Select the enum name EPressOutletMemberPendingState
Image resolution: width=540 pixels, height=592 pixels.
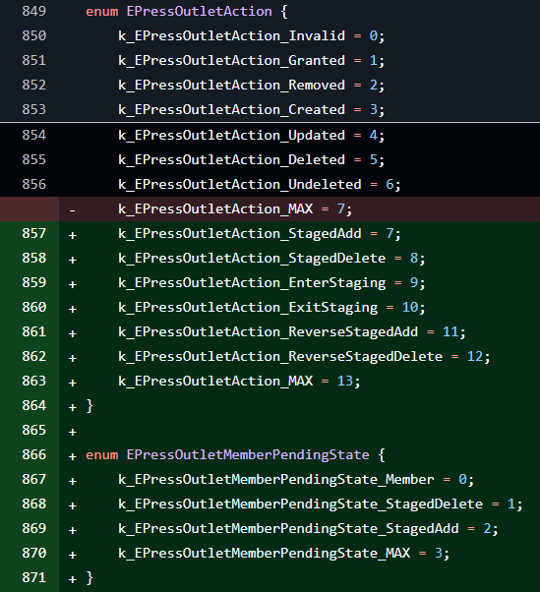pos(248,454)
